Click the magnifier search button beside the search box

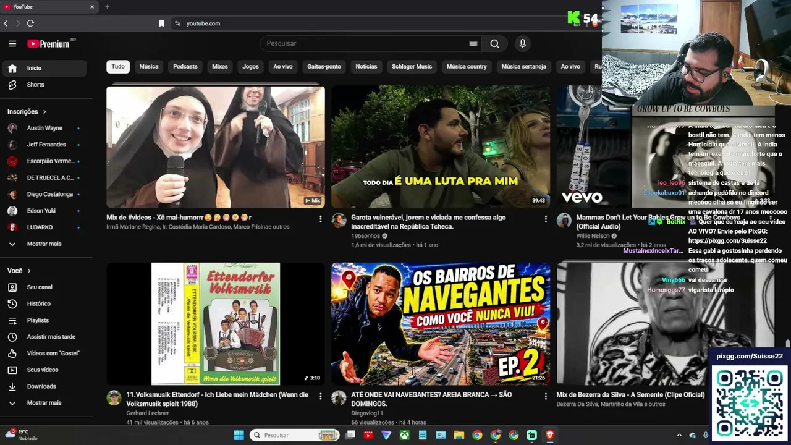(x=494, y=43)
